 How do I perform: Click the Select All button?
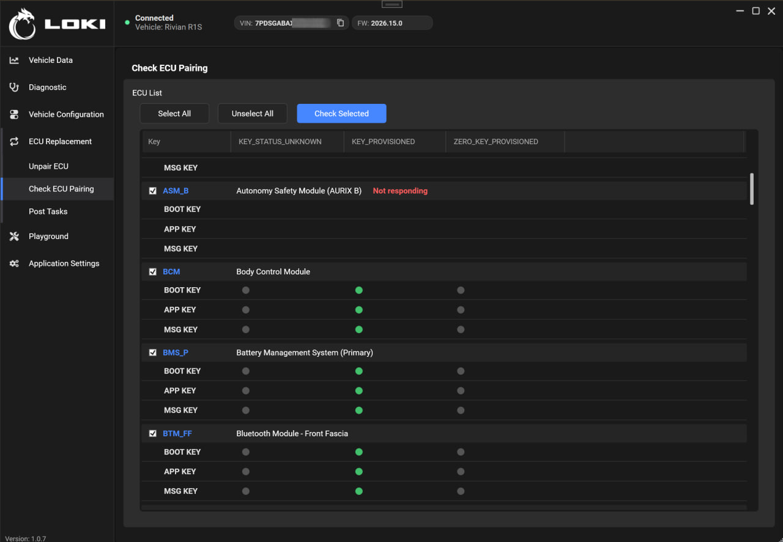coord(174,114)
